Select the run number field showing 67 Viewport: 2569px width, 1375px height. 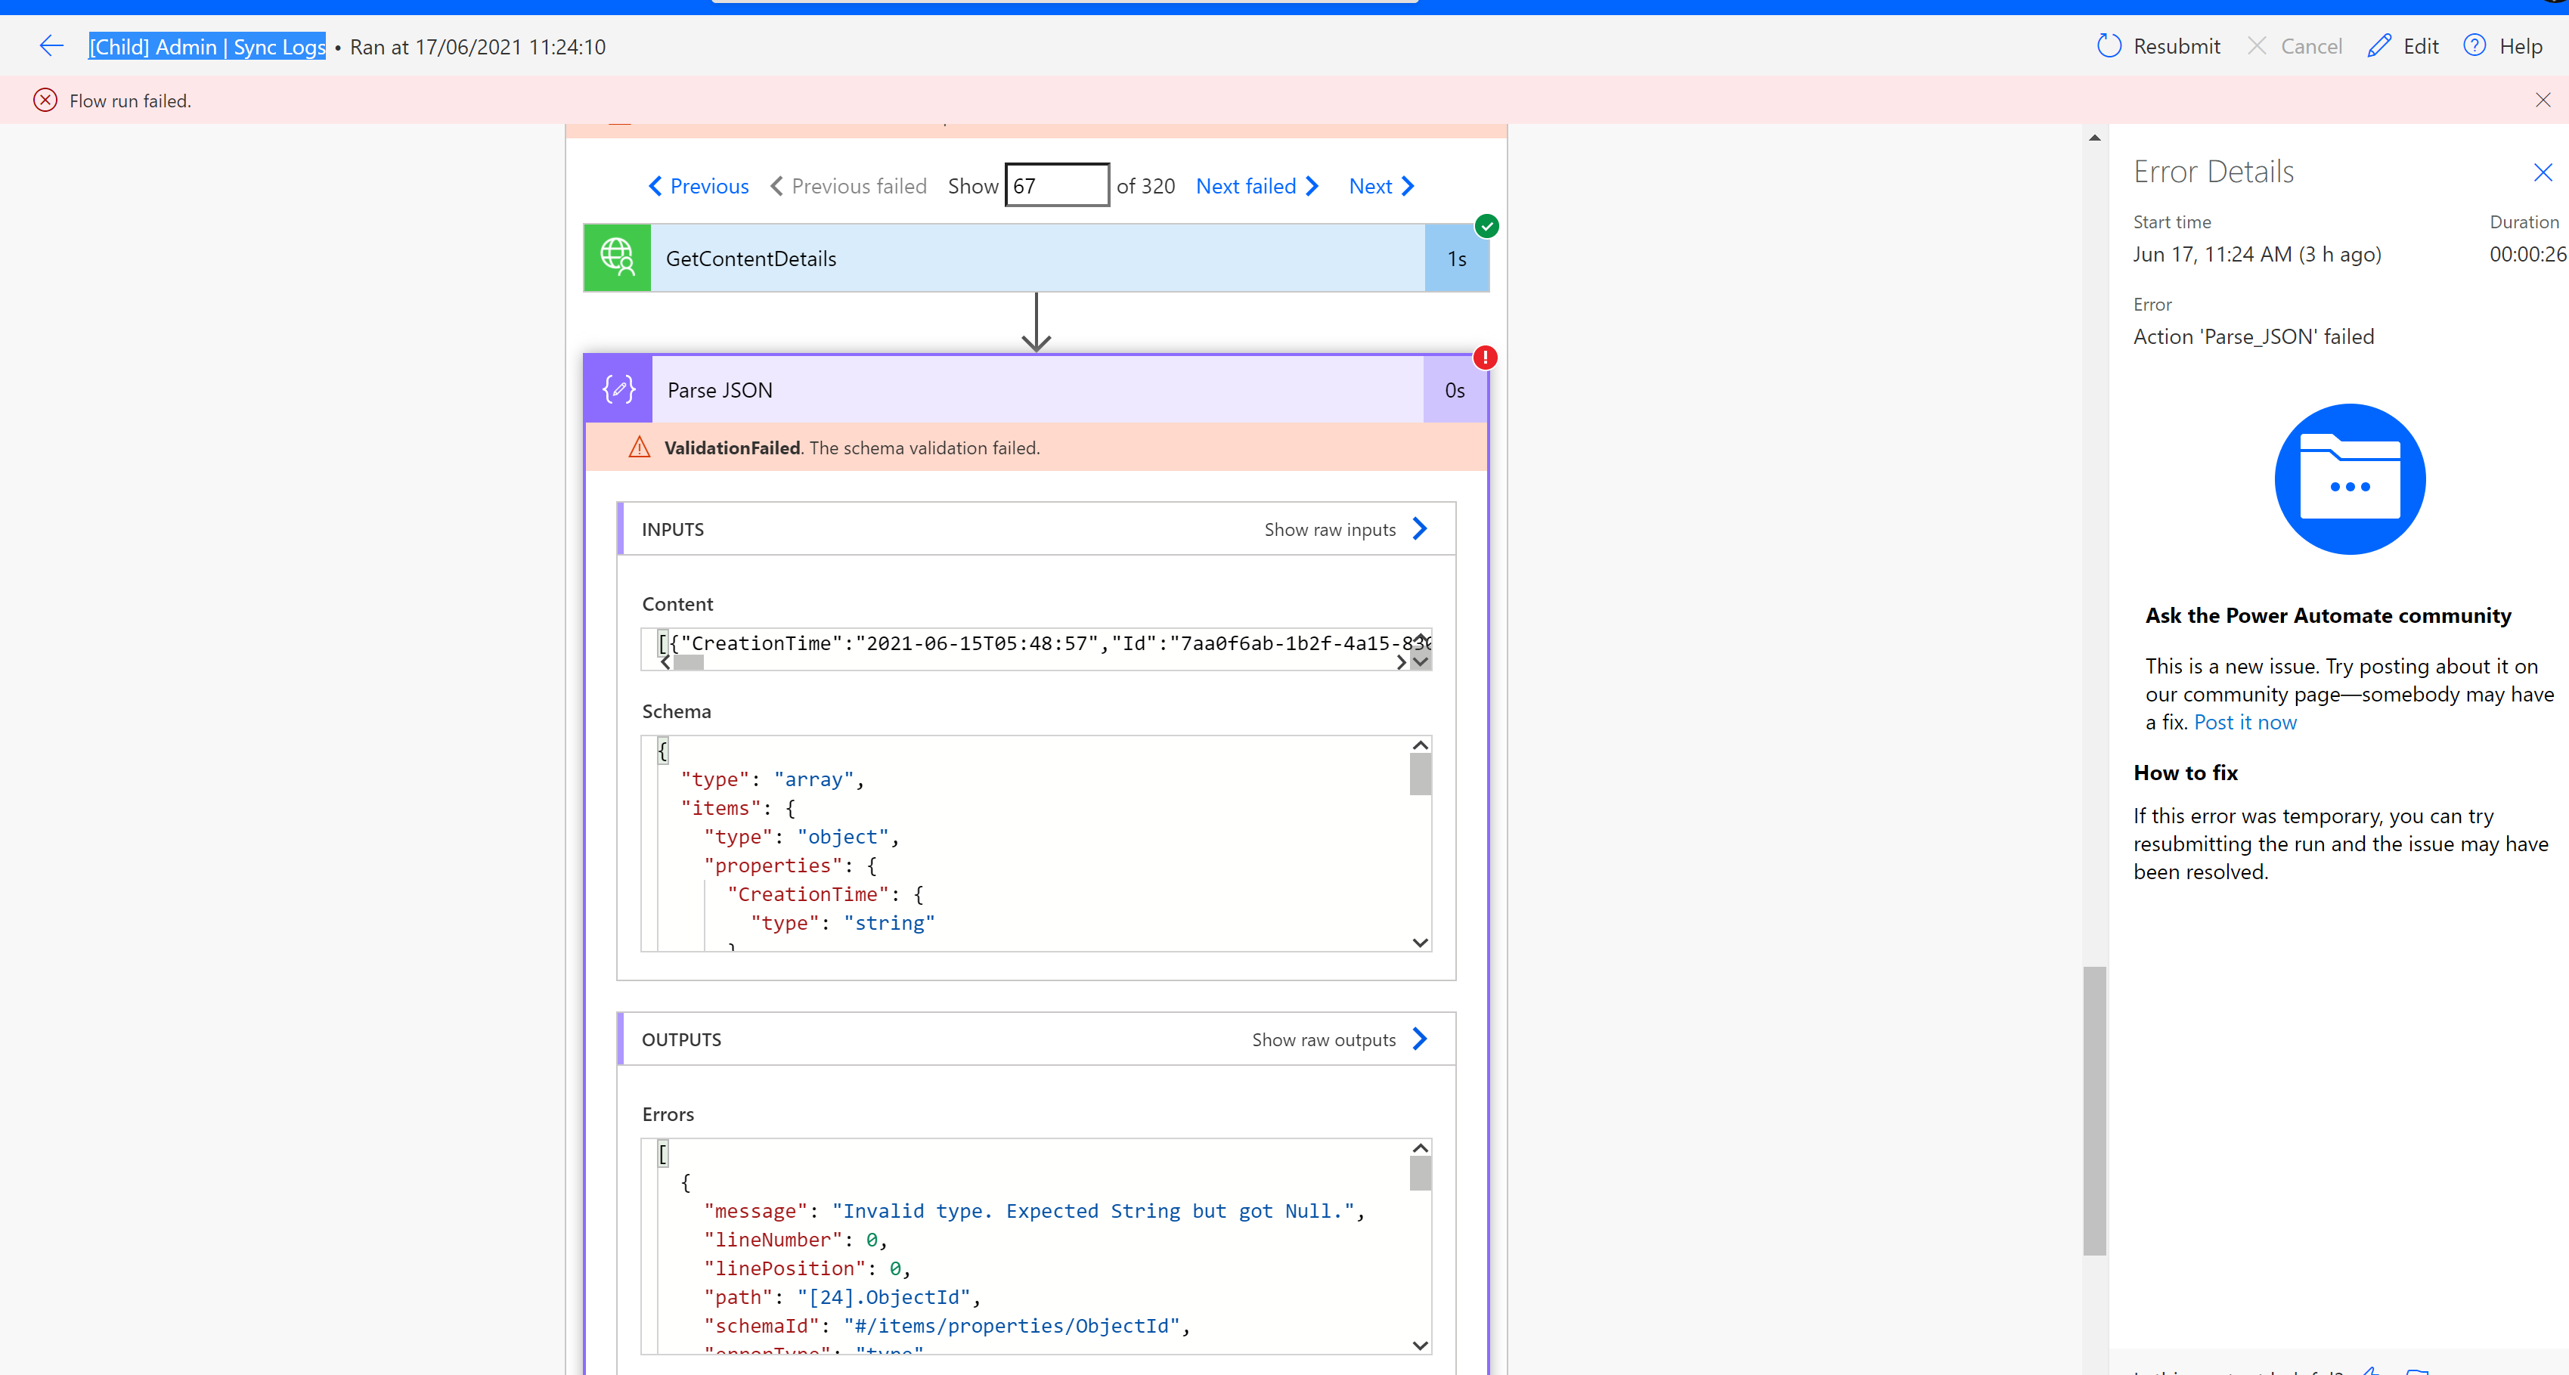tap(1056, 184)
